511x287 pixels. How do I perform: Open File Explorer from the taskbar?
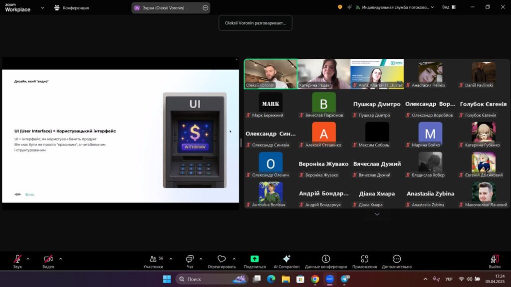286,279
